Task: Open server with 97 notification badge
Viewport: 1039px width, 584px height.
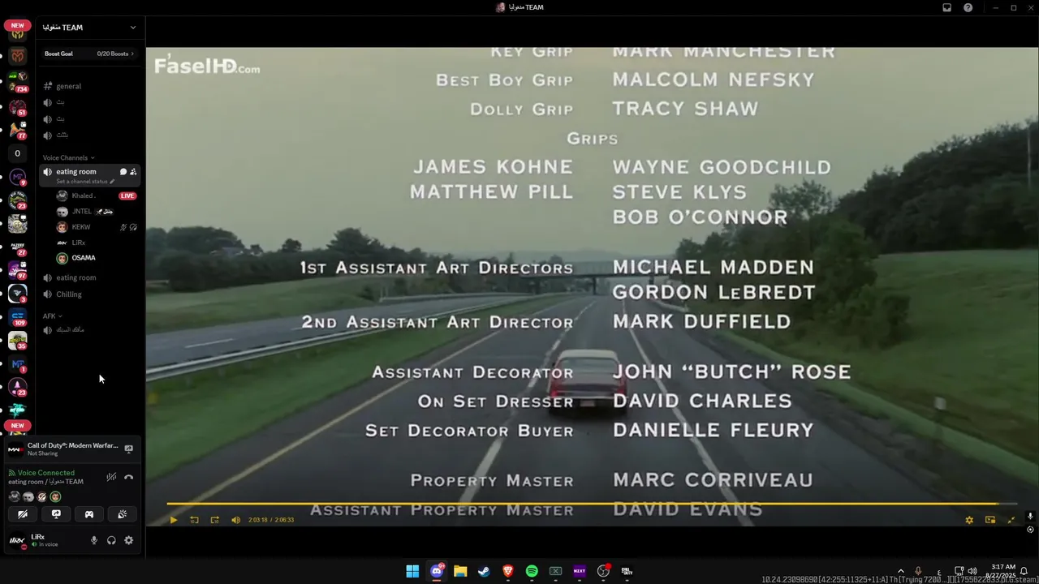Action: tap(18, 270)
